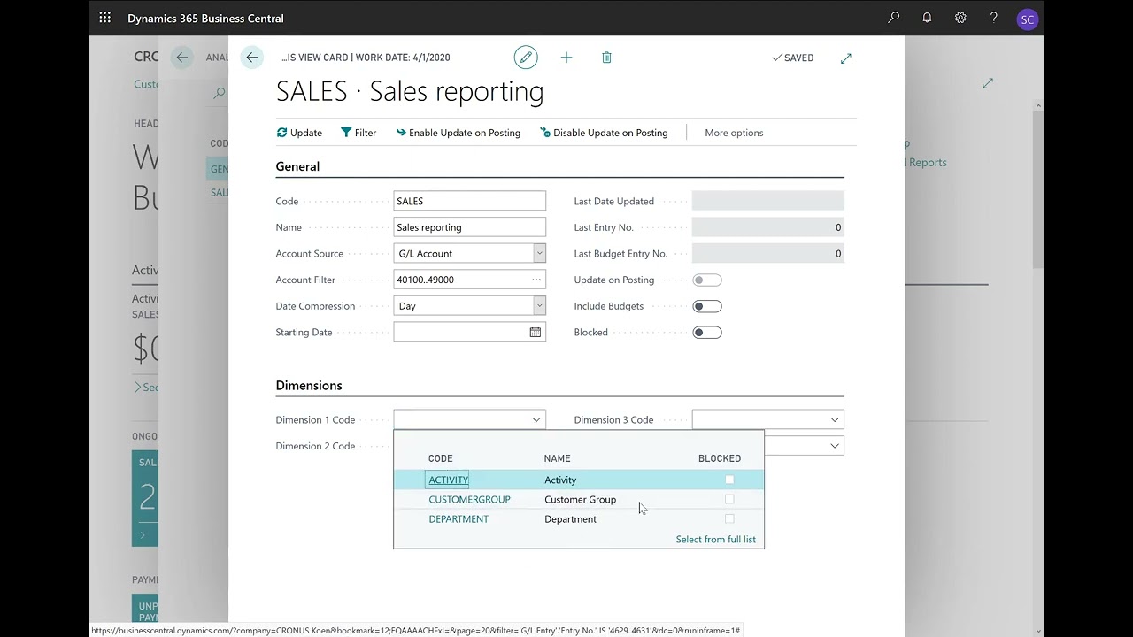Toggle the Include Budgets switch
Image resolution: width=1133 pixels, height=637 pixels.
pyautogui.click(x=707, y=306)
